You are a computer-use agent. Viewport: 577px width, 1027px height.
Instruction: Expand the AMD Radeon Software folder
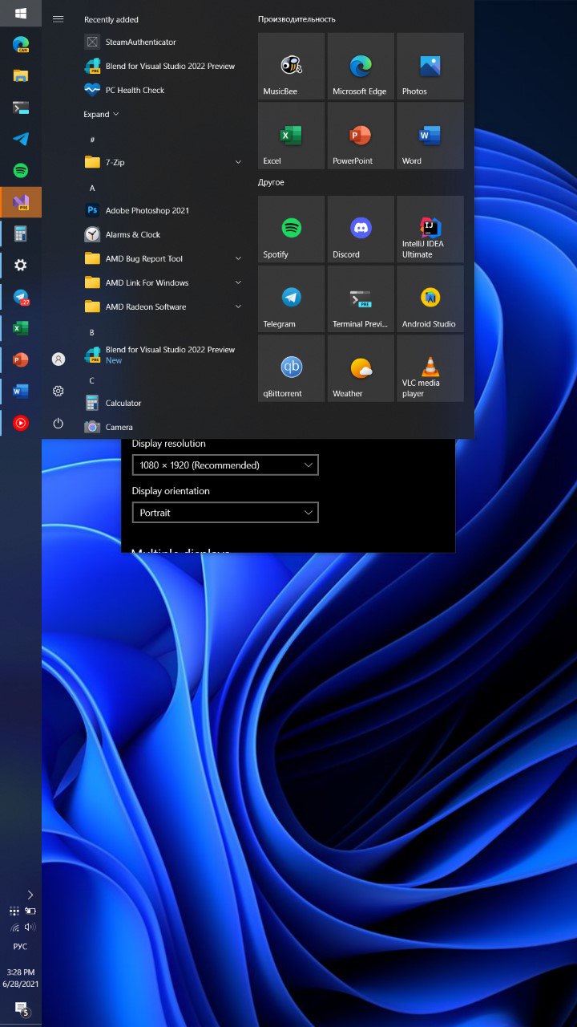coord(163,306)
